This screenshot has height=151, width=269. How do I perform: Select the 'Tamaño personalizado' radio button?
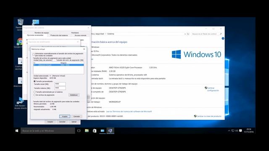[34, 81]
